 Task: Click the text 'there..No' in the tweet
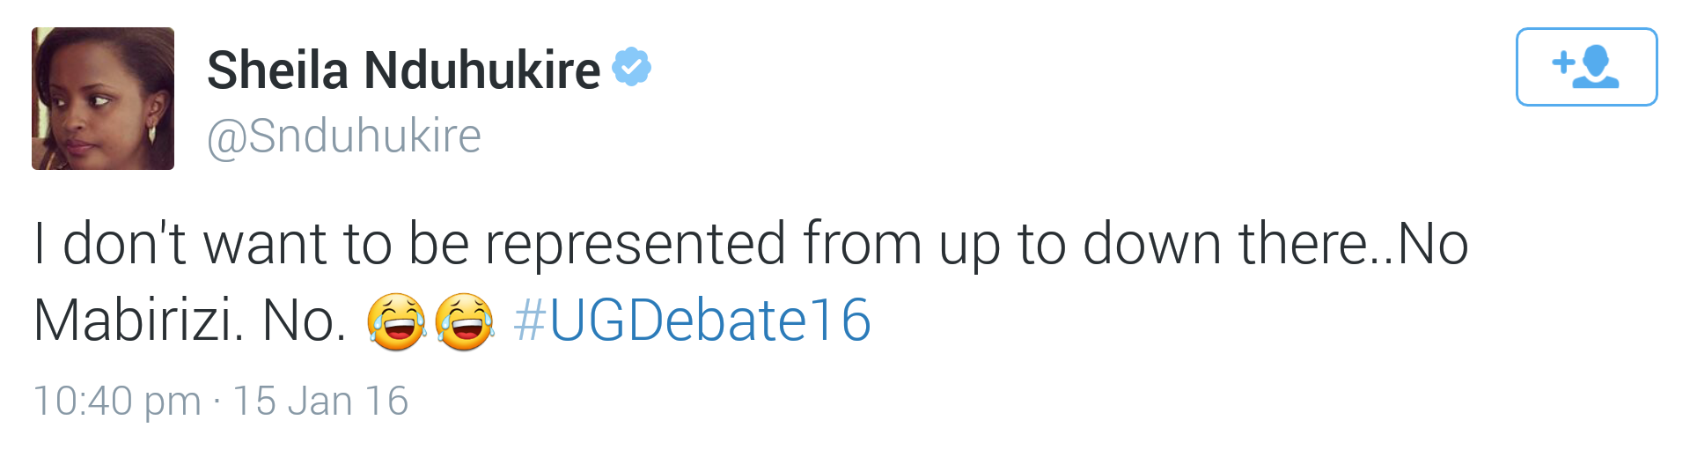click(1354, 243)
